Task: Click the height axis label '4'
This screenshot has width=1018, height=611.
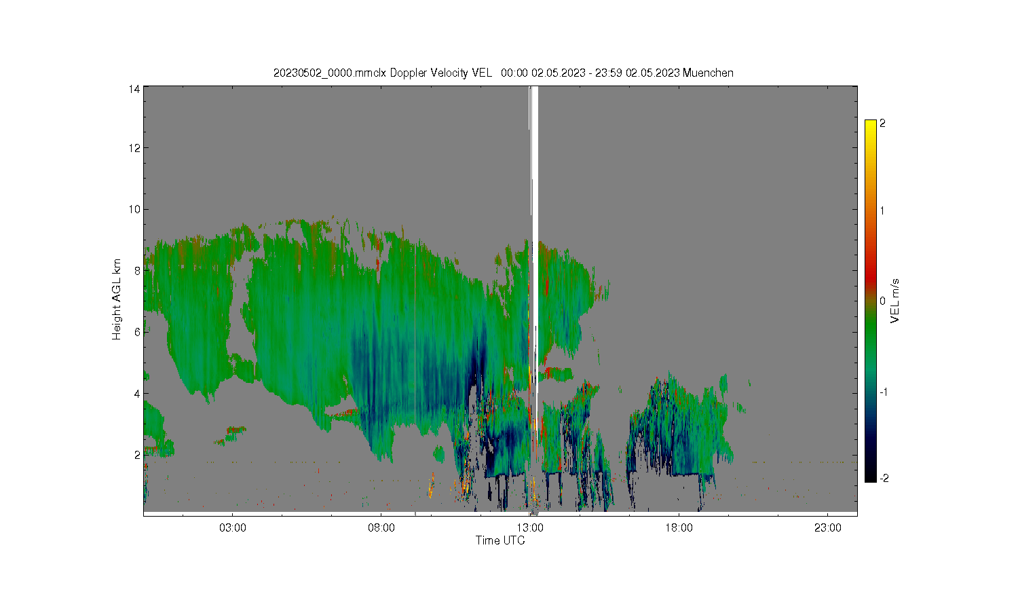Action: [137, 393]
